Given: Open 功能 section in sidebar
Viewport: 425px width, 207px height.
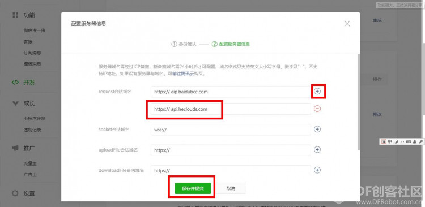Looking at the screenshot, I should tap(29, 15).
